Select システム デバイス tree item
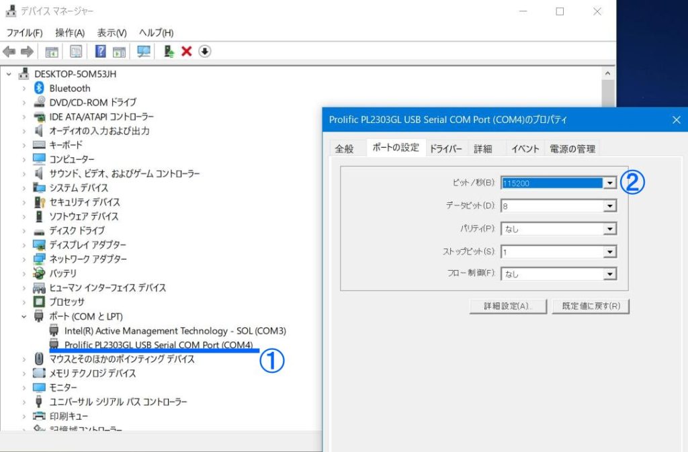 pyautogui.click(x=79, y=188)
